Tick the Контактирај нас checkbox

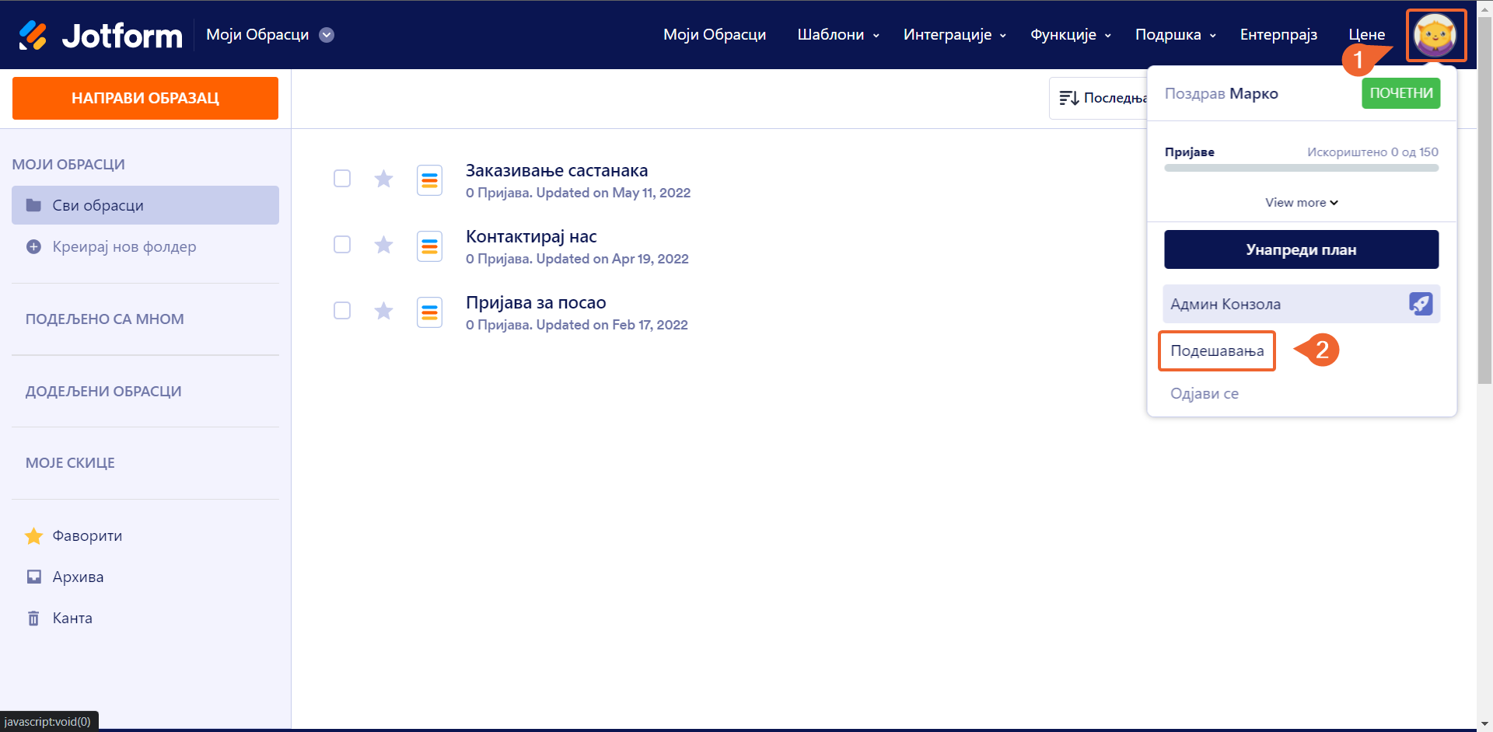[x=342, y=244]
